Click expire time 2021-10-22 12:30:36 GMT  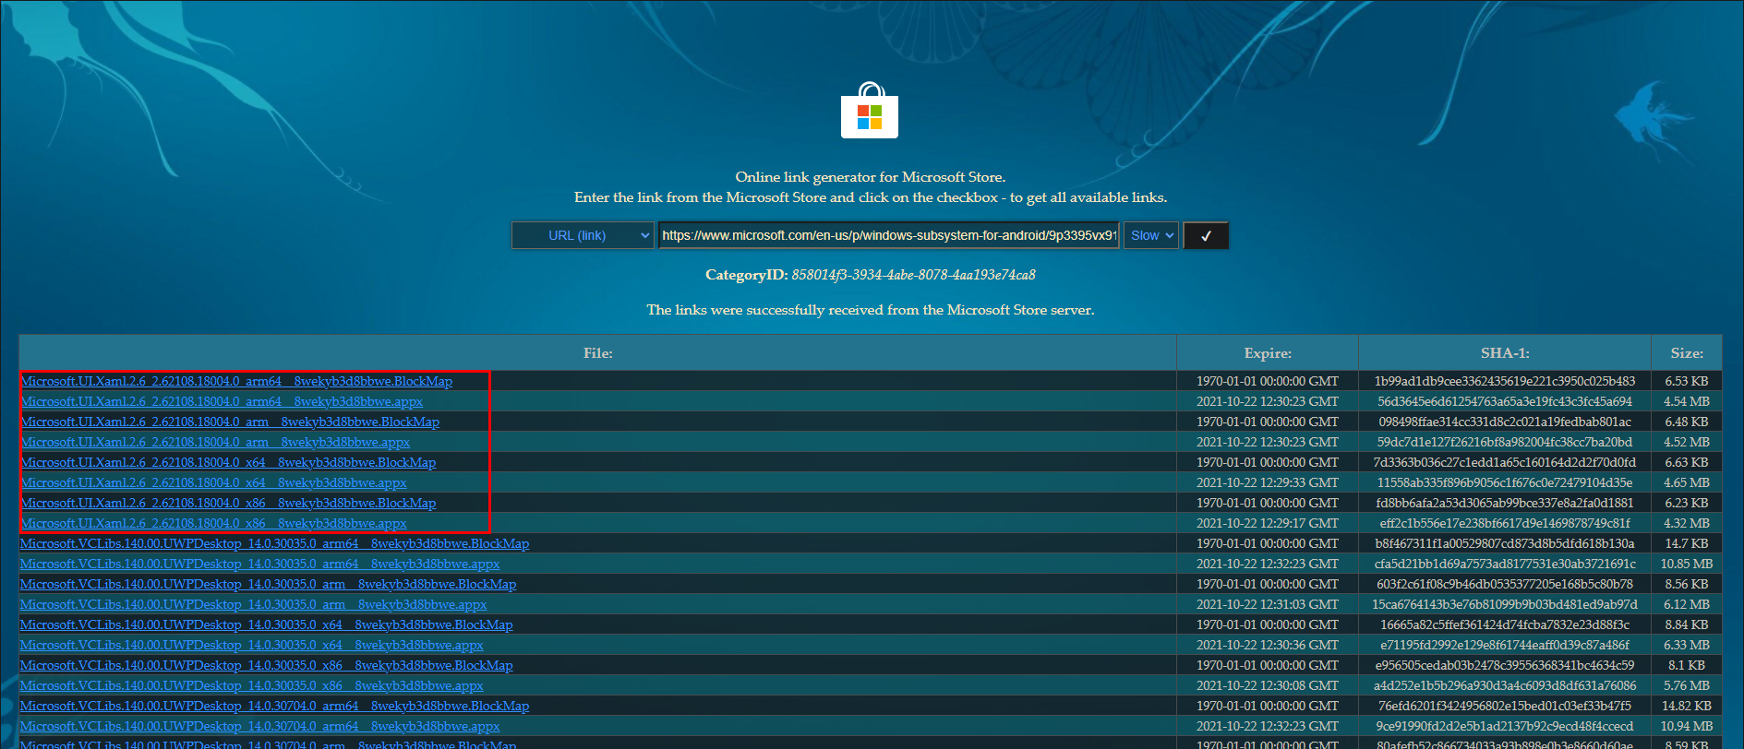1268,645
